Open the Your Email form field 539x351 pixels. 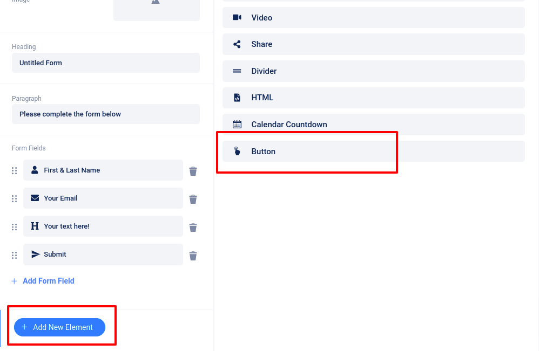[103, 198]
